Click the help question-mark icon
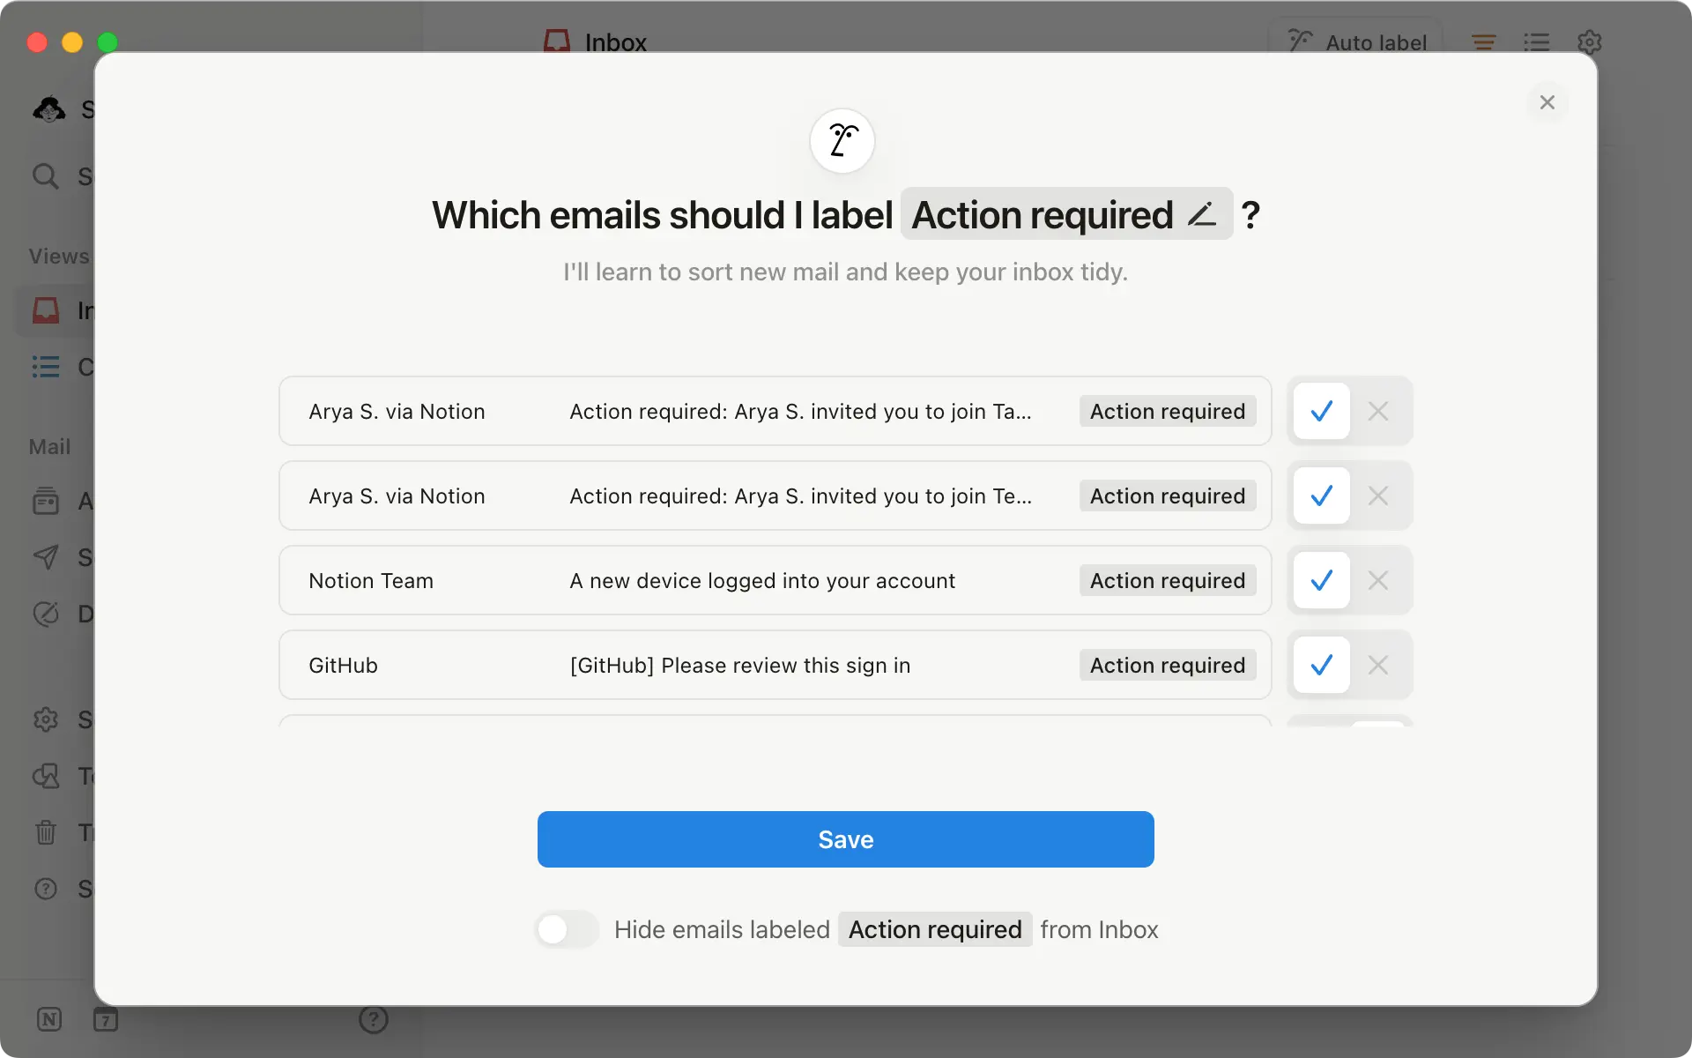 [x=374, y=1019]
